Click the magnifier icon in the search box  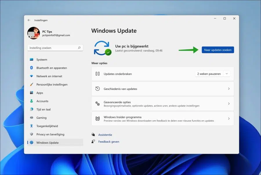[x=79, y=48]
